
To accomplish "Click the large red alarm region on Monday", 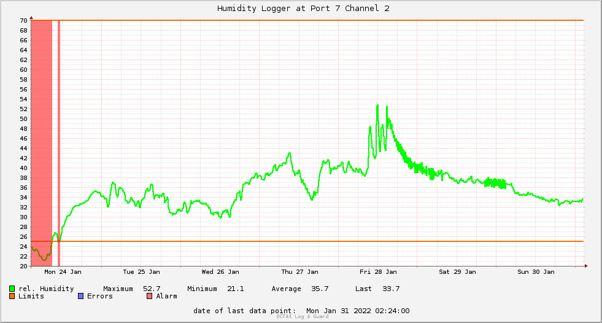I will pyautogui.click(x=42, y=143).
